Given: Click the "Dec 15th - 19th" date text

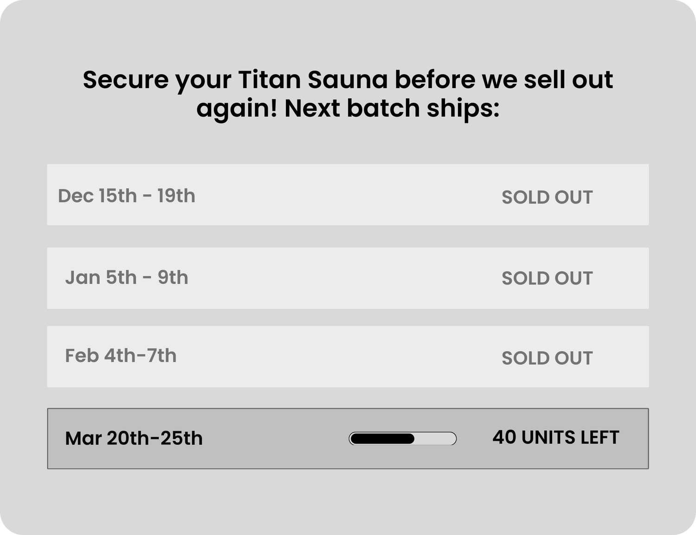Looking at the screenshot, I should (126, 196).
